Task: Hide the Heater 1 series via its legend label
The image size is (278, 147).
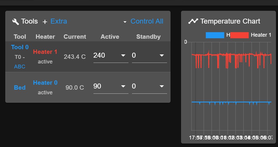Action: click(261, 35)
